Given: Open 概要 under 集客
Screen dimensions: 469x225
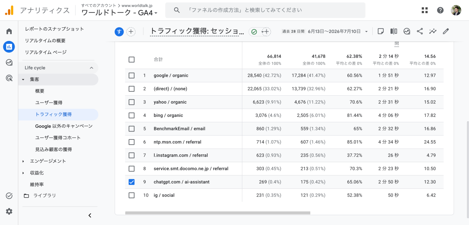Looking at the screenshot, I should 40,91.
